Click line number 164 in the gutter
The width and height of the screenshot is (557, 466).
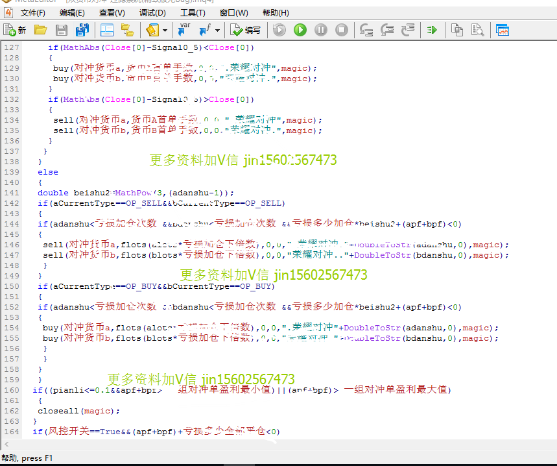[12, 432]
